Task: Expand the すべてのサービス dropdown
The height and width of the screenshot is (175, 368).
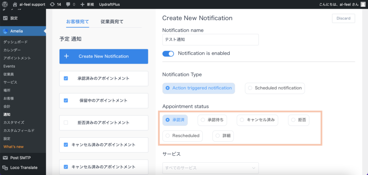Action: 210,168
